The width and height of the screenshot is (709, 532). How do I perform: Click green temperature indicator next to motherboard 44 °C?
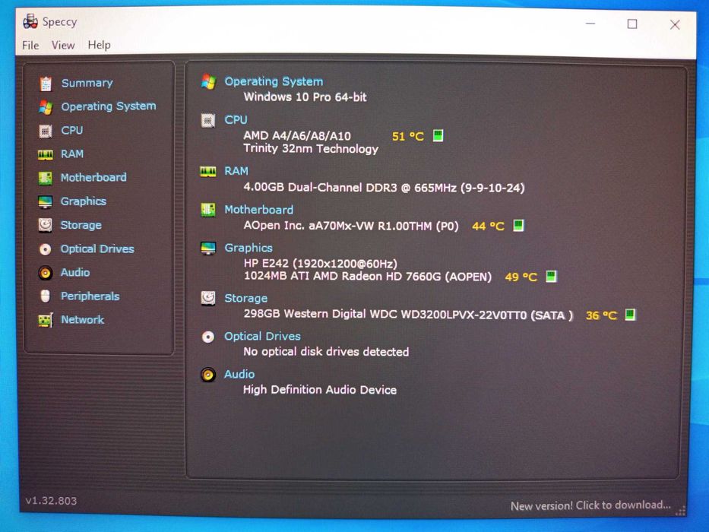click(518, 225)
